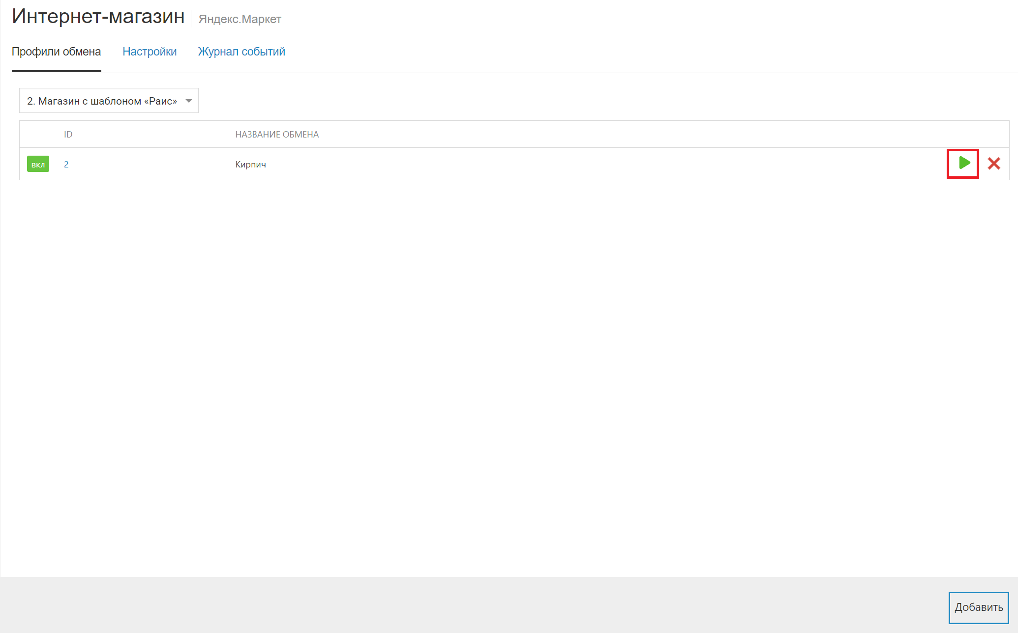Click the Яндекс.Маркет subtitle text
Viewport: 1018px width, 633px height.
coord(240,19)
